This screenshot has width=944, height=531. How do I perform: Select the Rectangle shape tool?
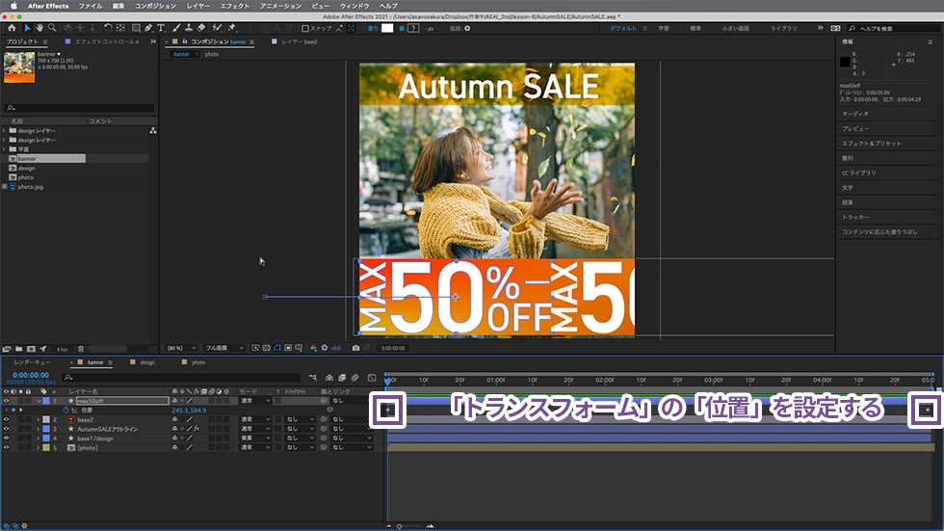coord(136,28)
